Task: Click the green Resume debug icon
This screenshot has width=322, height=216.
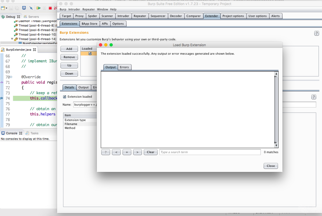Action: click(x=39, y=8)
